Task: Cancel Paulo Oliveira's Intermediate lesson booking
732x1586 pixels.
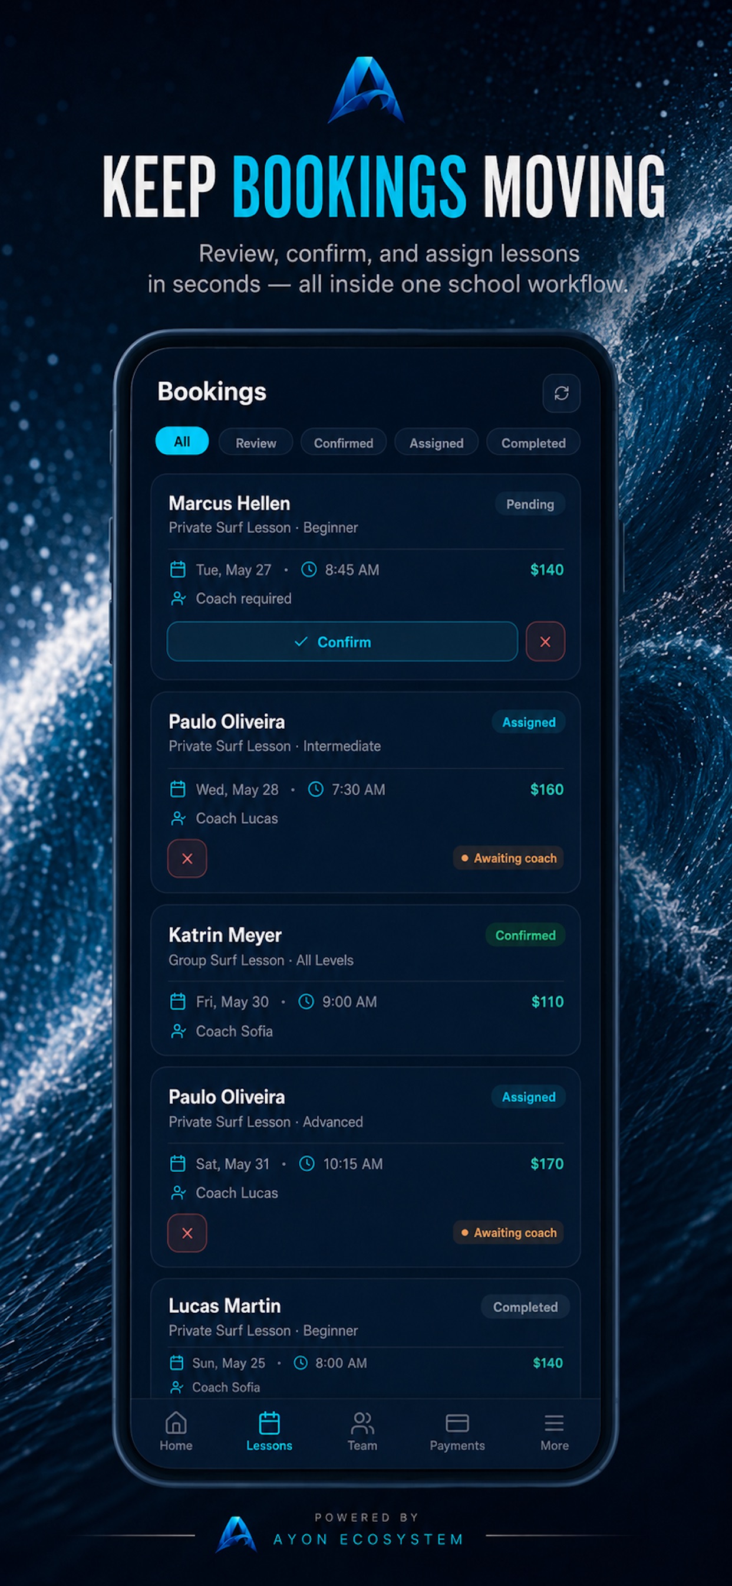Action: [x=187, y=858]
